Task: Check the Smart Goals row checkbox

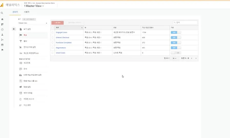Action: pyautogui.click(x=53, y=53)
